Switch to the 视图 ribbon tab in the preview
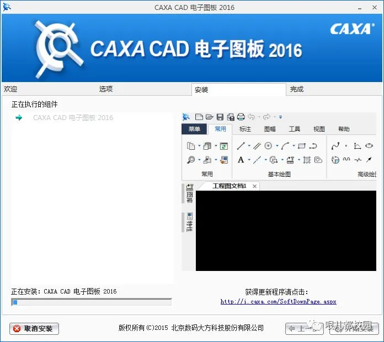The height and width of the screenshot is (342, 384). tap(319, 129)
